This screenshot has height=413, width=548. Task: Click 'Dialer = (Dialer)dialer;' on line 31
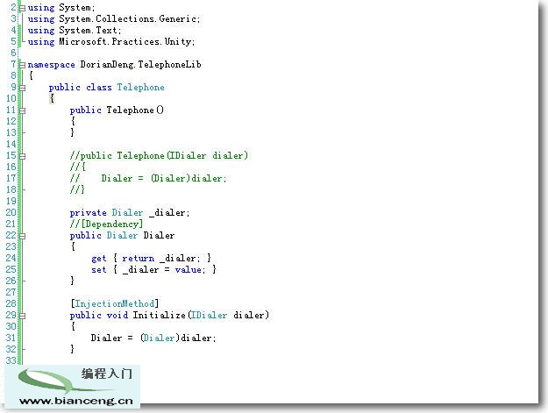coord(153,338)
